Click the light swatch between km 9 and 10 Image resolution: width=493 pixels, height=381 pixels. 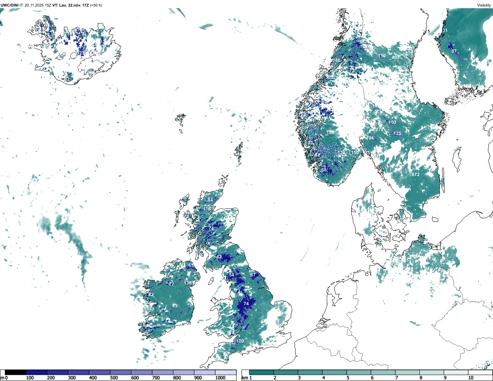(456, 372)
